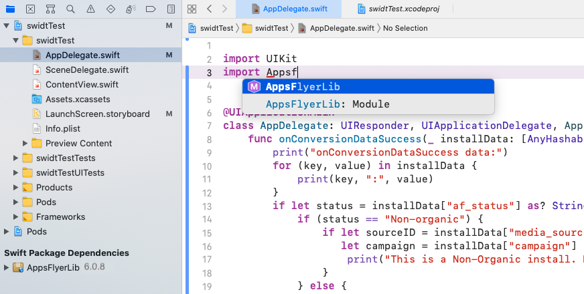Select Frameworks group row
Screen dimensions: 584x294
point(91,216)
